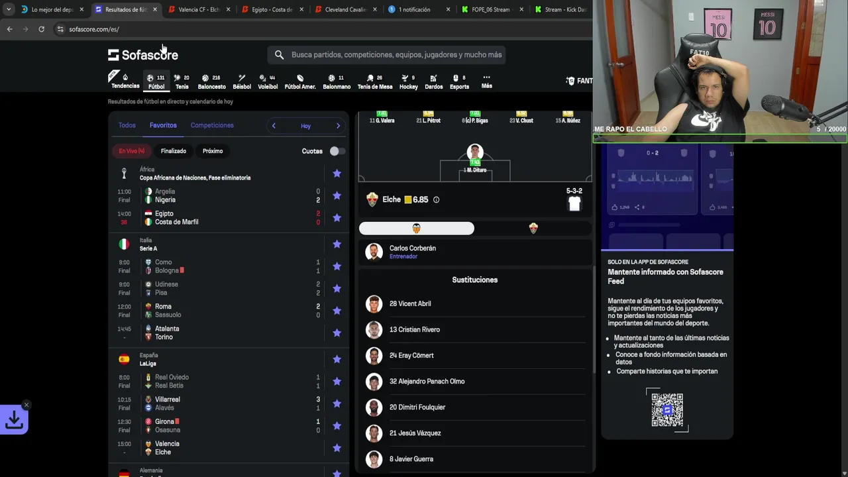
Task: Toggle favorite star for Valencia vs Elche
Action: point(337,448)
